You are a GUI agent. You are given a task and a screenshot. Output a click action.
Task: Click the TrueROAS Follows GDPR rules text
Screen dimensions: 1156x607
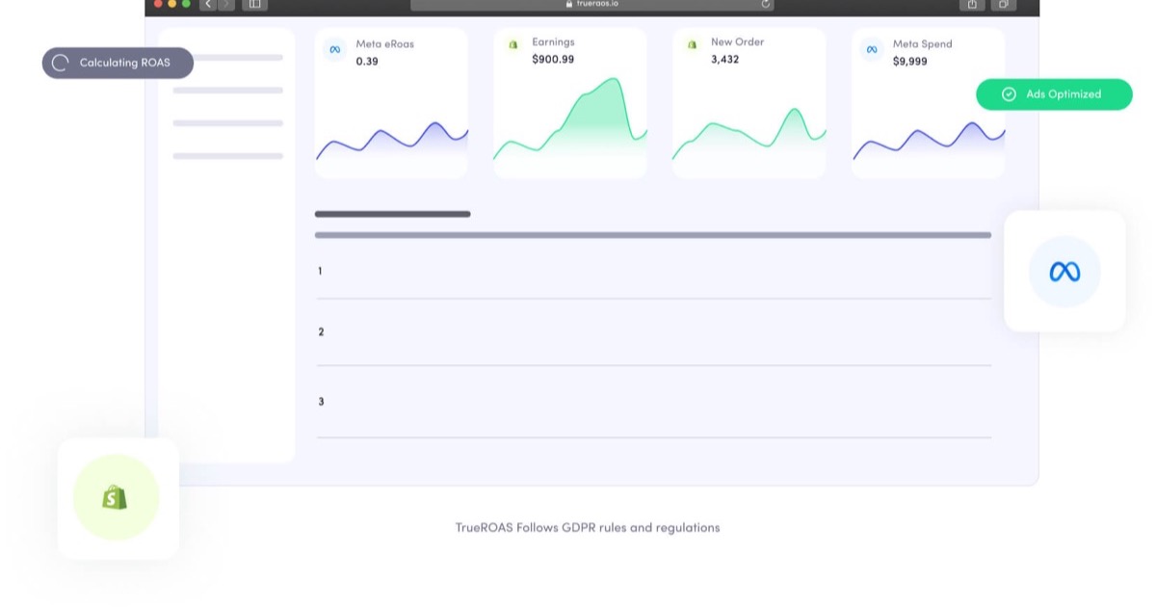point(588,527)
